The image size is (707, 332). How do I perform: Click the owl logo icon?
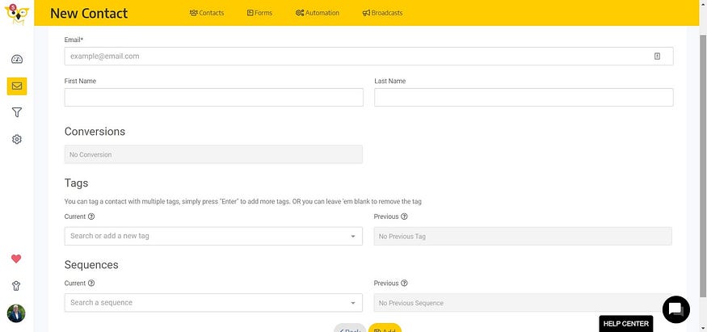17,13
